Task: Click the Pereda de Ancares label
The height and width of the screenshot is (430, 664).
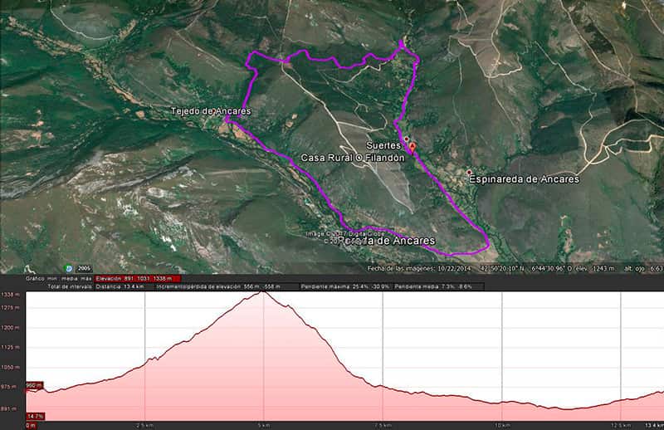Action: point(388,241)
